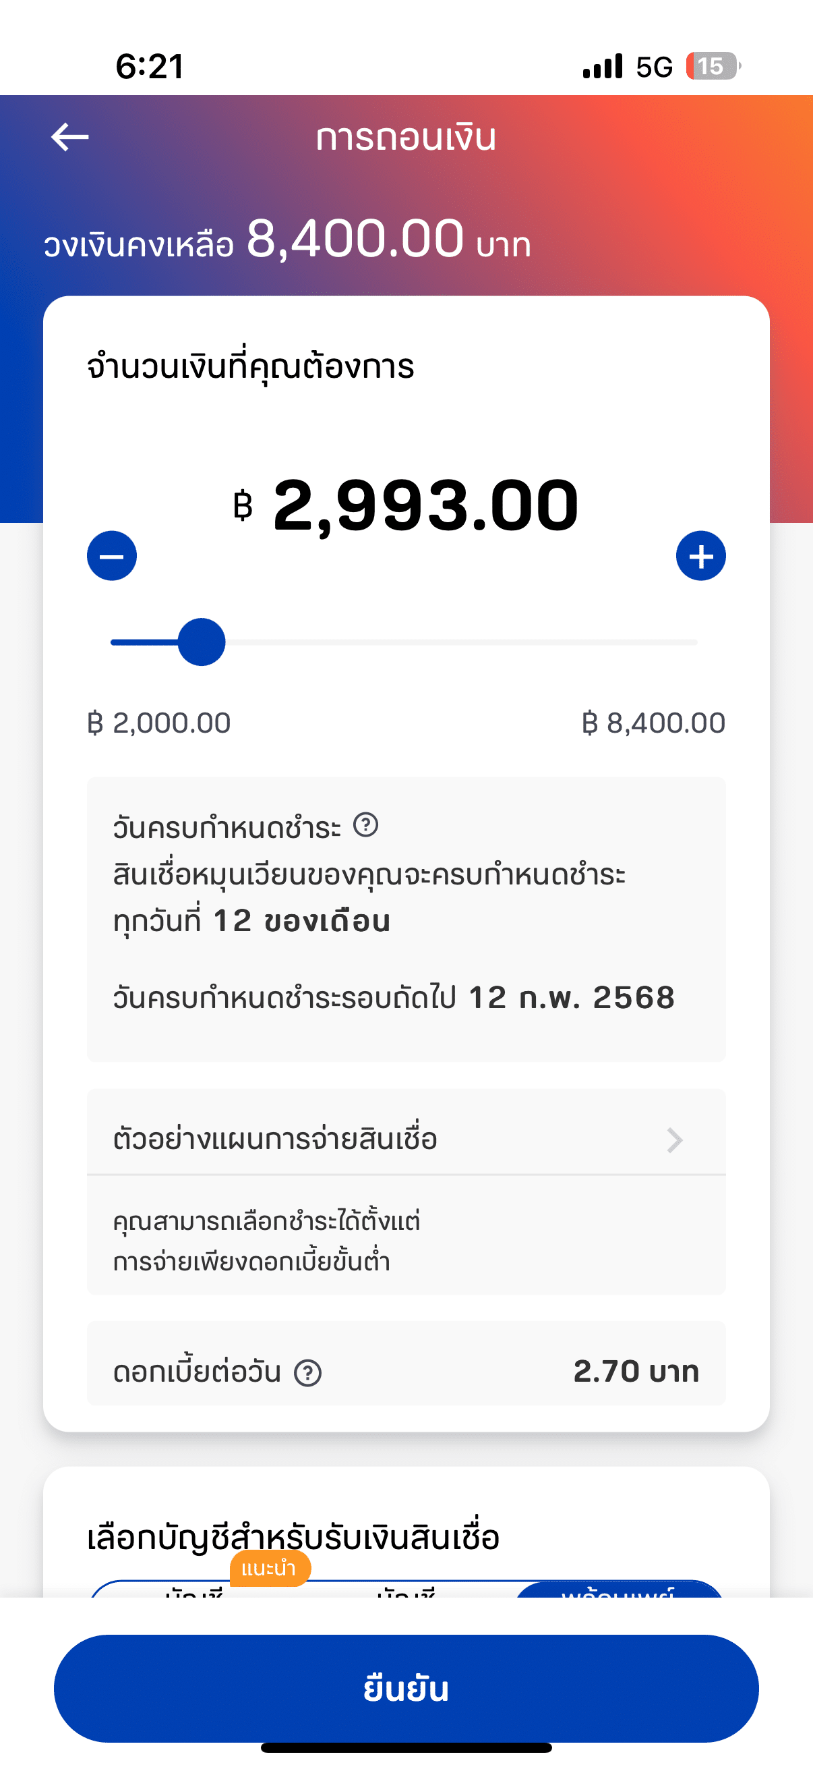Image resolution: width=813 pixels, height=1769 pixels.
Task: Click the blue amount slider handle
Action: pos(201,642)
